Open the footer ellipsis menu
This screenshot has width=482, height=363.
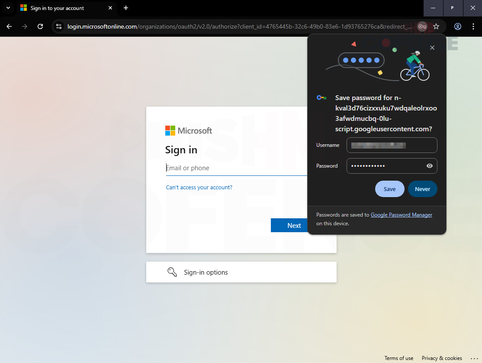[474, 358]
